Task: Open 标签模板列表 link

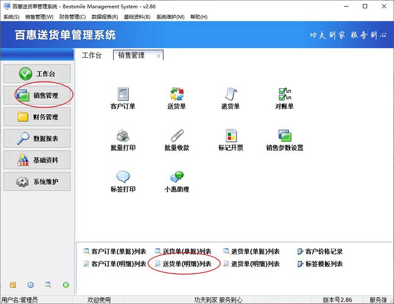Action: click(320, 264)
